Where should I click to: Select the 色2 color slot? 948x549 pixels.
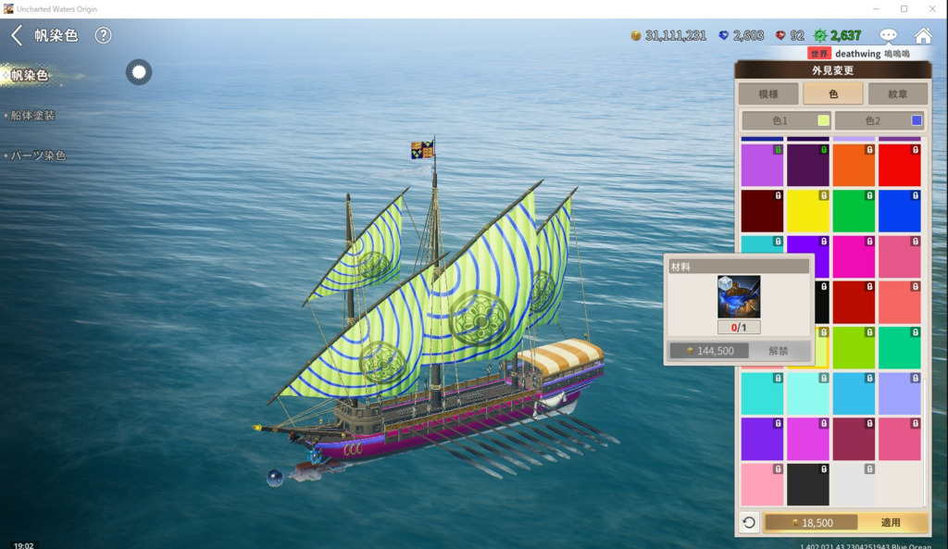(x=879, y=120)
